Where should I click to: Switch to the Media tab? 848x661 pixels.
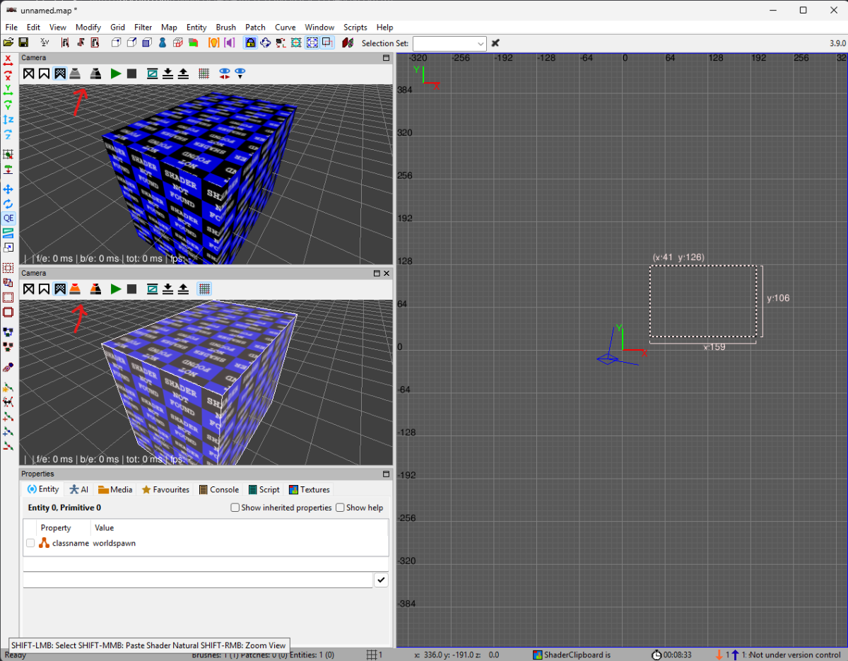coord(115,489)
